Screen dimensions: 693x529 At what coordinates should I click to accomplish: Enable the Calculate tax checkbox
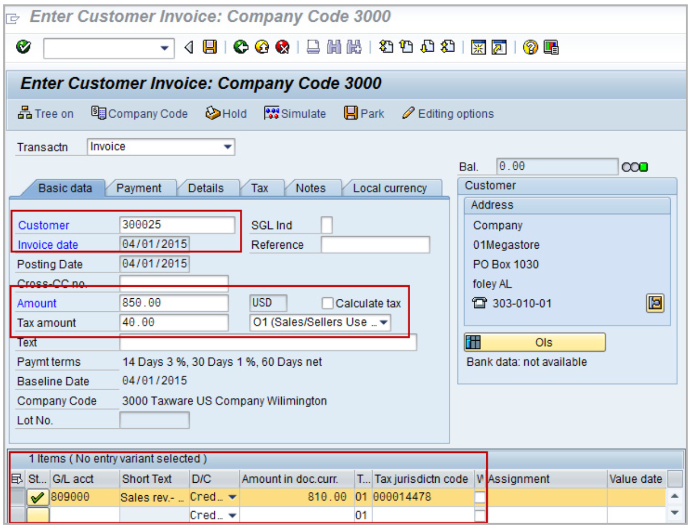[327, 303]
